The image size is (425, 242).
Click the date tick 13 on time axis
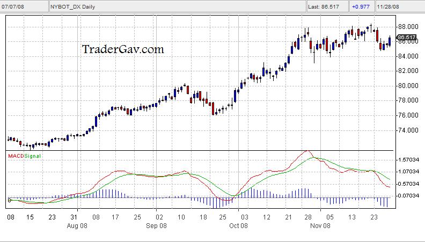[x=352, y=217]
